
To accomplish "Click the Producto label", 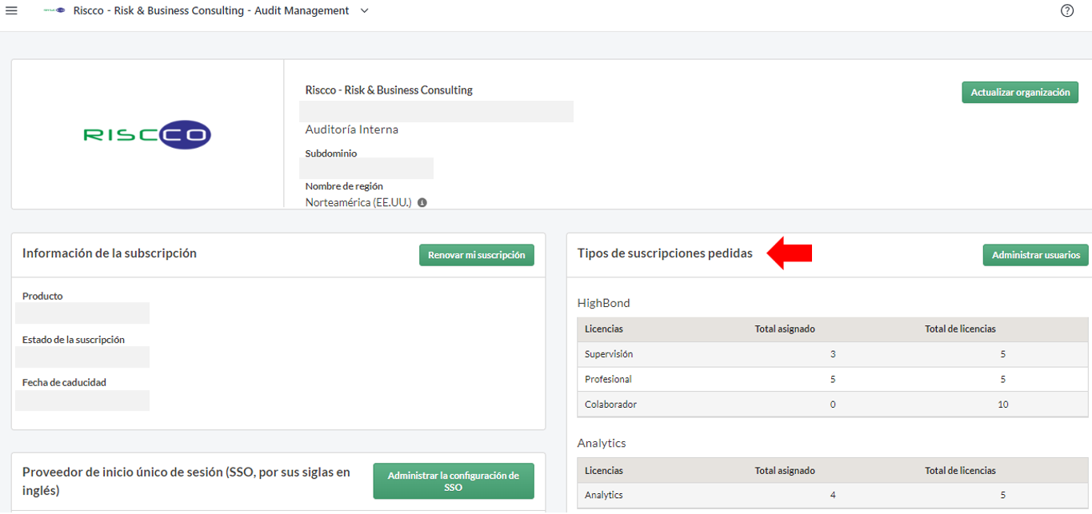I will tap(42, 296).
